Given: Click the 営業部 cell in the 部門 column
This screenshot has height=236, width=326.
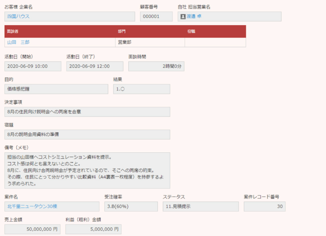Looking at the screenshot, I should [150, 42].
